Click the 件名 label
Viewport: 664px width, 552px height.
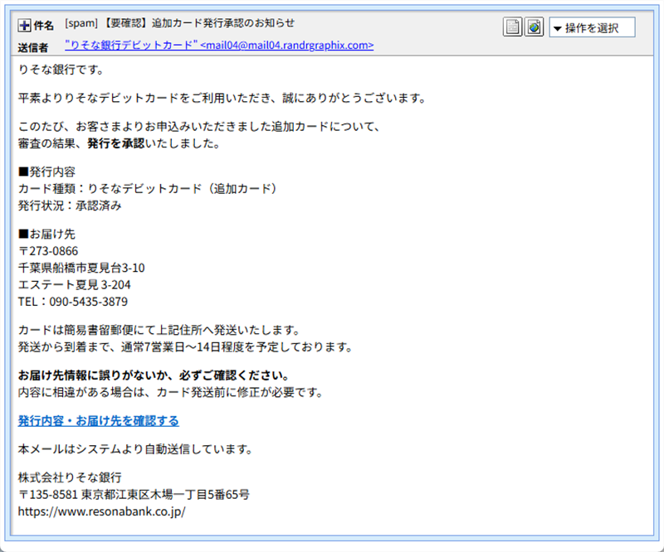(44, 26)
